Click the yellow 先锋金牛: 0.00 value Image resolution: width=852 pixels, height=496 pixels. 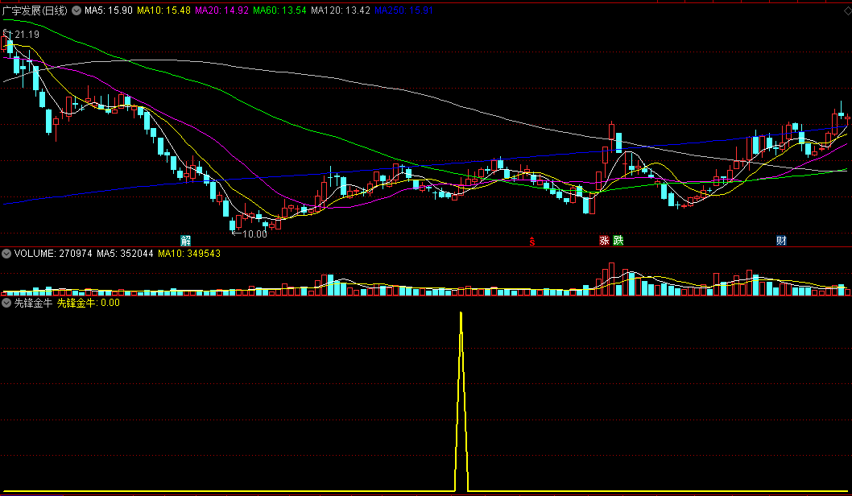89,303
